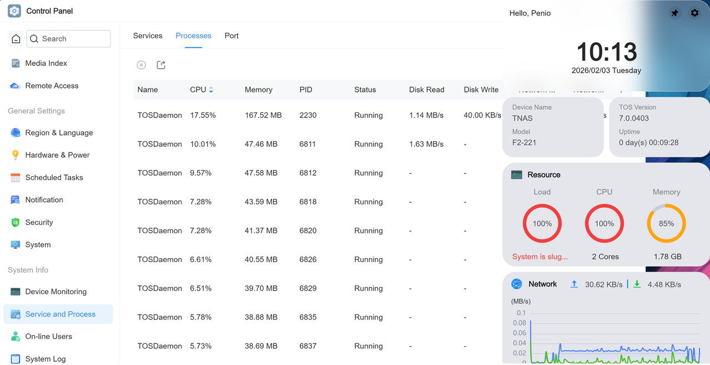Select TOSDaemon row with PID 2230
710x365 pixels.
click(318, 115)
